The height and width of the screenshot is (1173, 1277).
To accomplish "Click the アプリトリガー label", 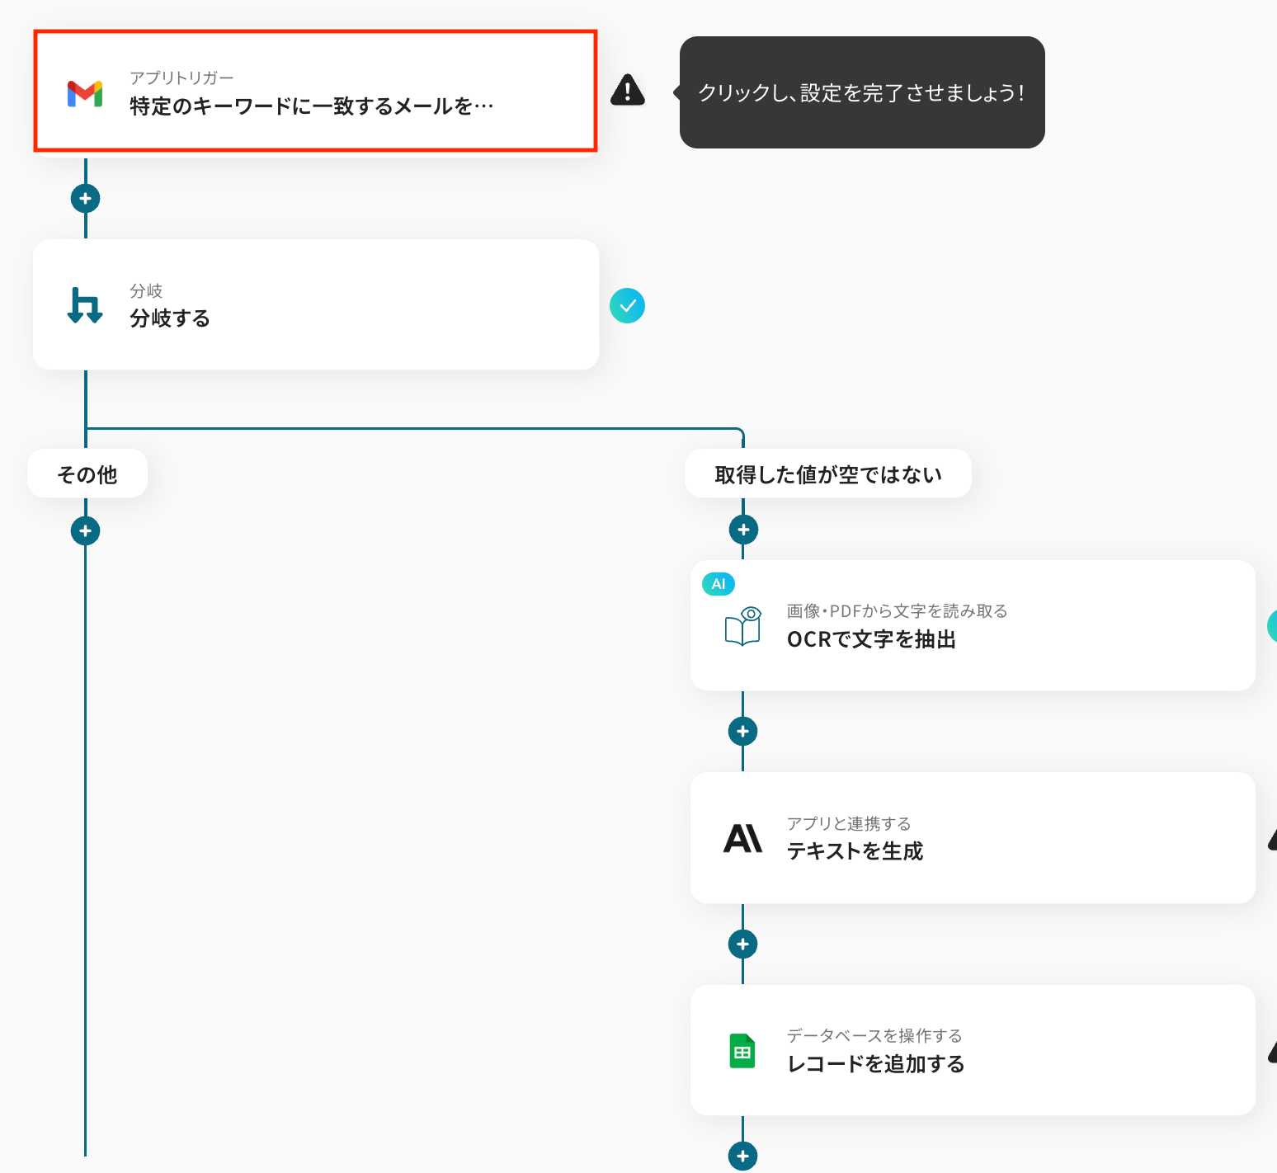I will (181, 78).
